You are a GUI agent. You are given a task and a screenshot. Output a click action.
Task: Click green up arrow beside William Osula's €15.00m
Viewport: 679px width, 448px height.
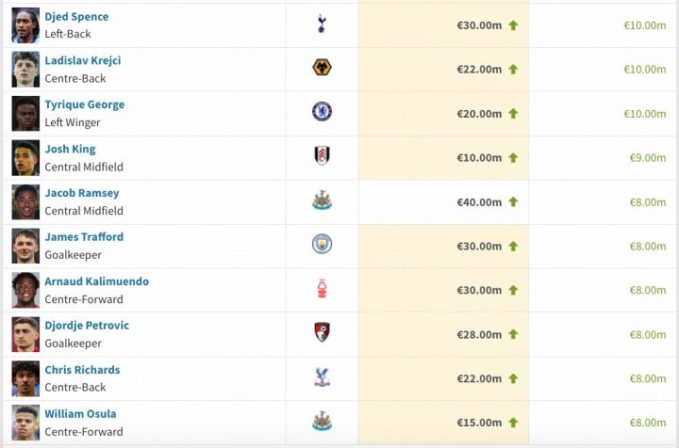coord(514,423)
